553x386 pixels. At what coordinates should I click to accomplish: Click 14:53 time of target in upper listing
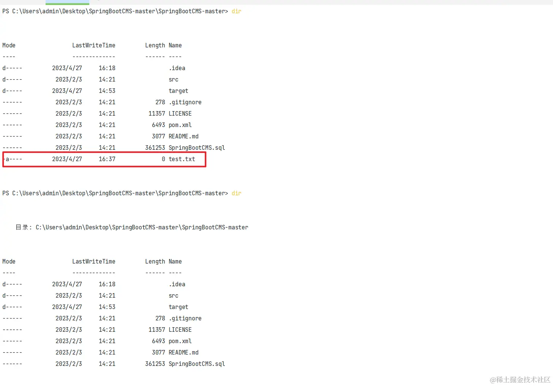107,91
